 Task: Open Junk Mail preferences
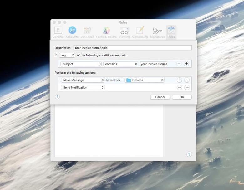(x=87, y=32)
